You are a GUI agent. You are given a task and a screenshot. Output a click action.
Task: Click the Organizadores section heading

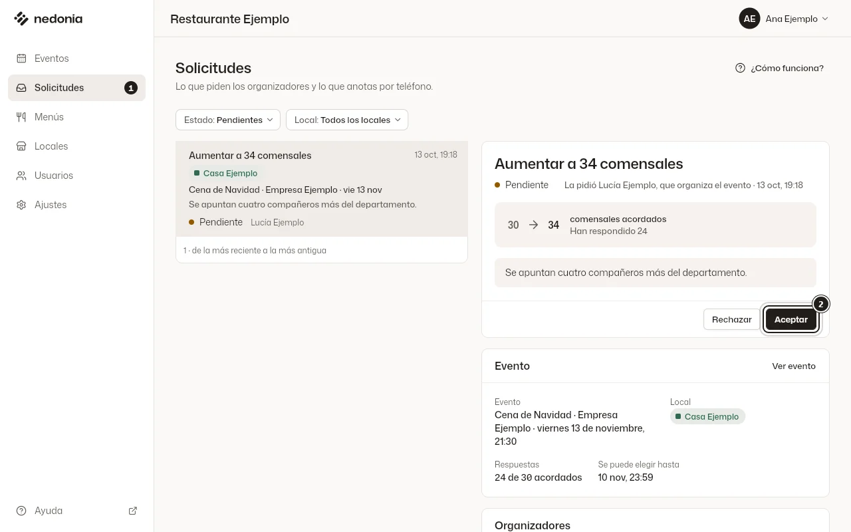coord(533,525)
